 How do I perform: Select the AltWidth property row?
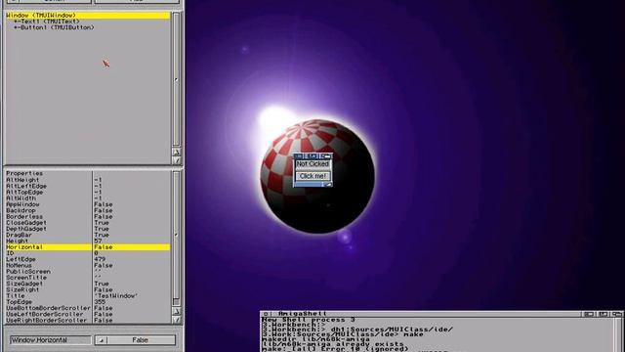pyautogui.click(x=88, y=198)
